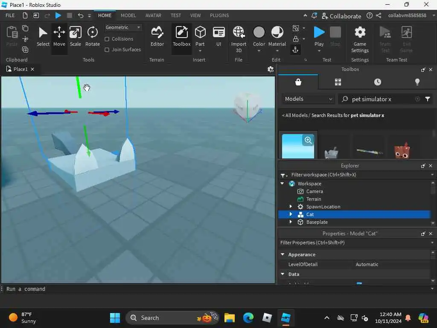Open the Play dropdown arrow

coord(319,51)
